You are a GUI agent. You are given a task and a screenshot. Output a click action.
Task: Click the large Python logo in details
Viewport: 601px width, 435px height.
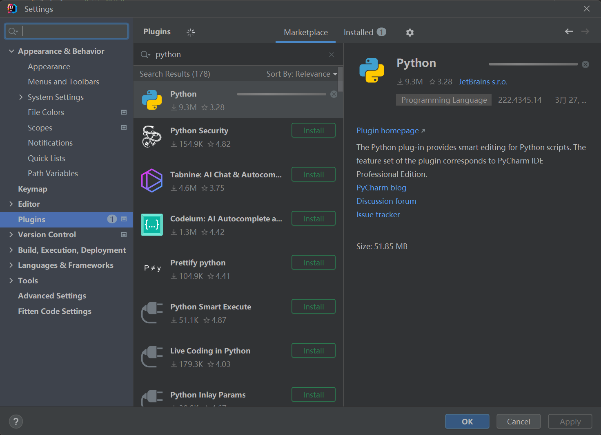pos(372,70)
